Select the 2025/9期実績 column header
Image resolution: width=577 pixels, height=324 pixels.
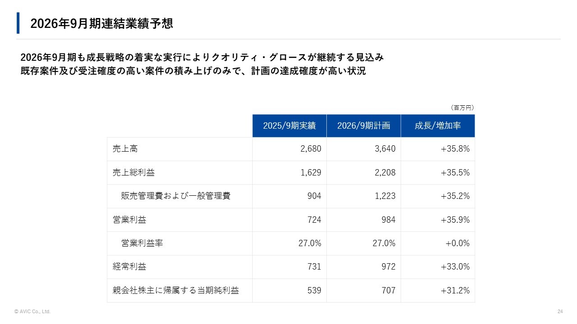tap(289, 126)
